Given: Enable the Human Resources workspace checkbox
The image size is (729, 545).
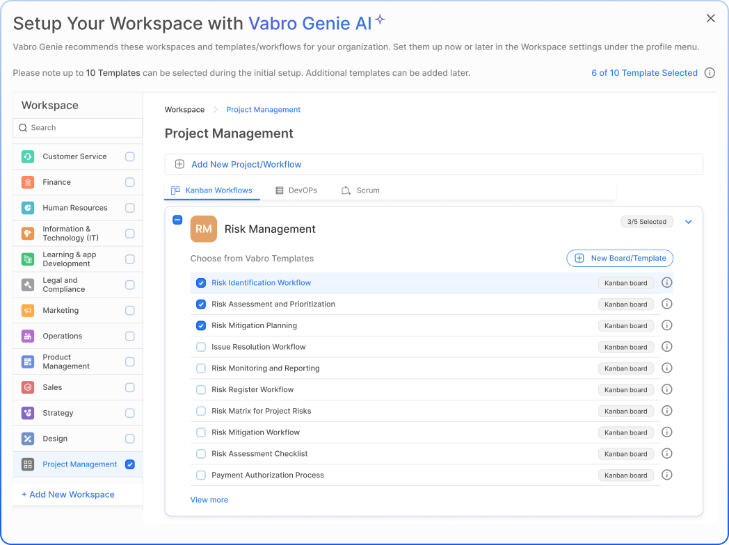Looking at the screenshot, I should pyautogui.click(x=130, y=208).
